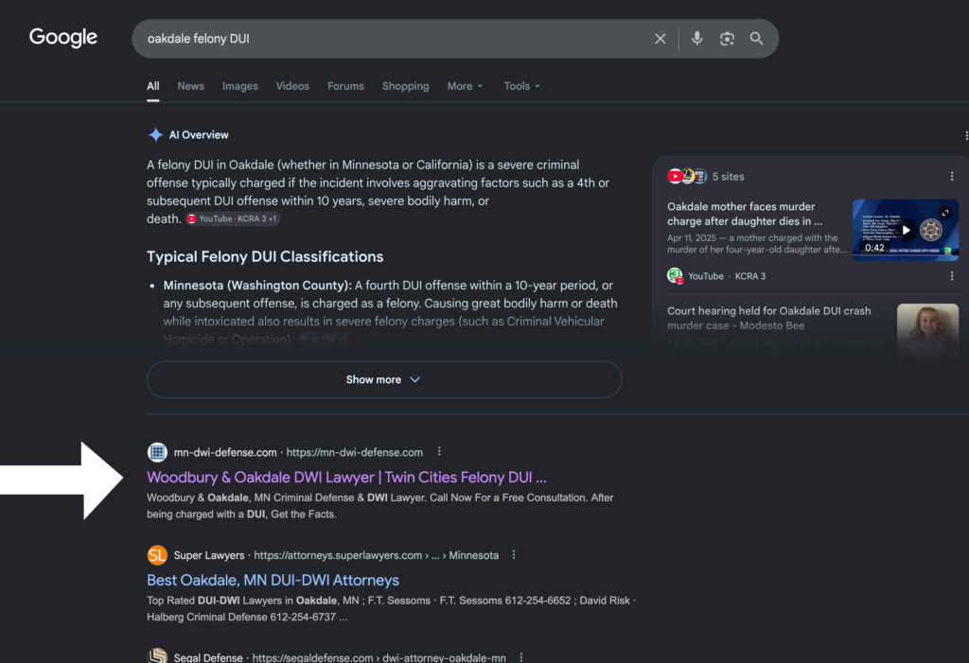Open the 5 sites sources options menu
Screen dimensions: 969x663
[x=952, y=176]
